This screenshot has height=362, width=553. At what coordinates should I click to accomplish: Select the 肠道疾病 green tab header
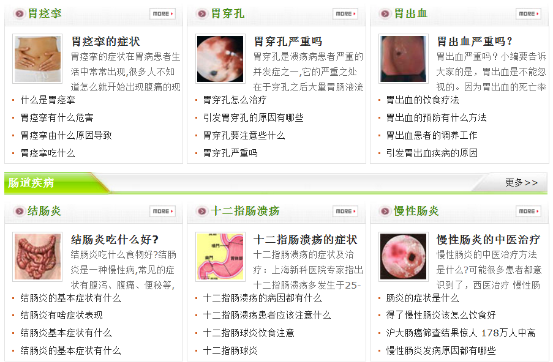(31, 183)
